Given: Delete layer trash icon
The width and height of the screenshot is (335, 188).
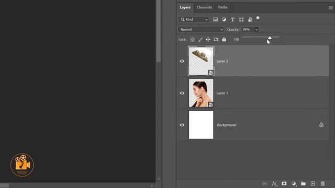Looking at the screenshot, I should (322, 183).
